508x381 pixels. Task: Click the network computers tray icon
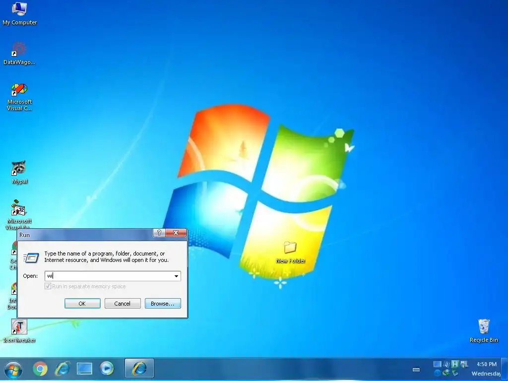tap(464, 364)
